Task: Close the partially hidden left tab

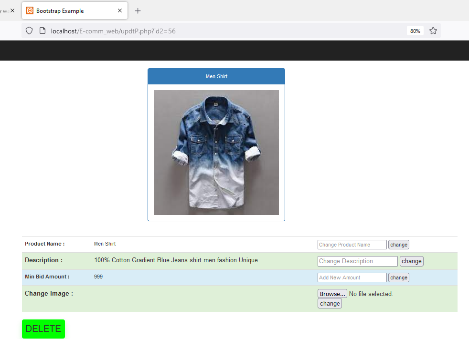Action: point(12,10)
